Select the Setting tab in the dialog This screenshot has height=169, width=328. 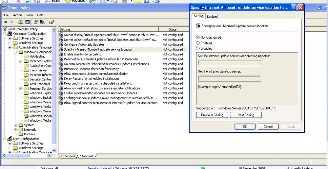tap(198, 16)
